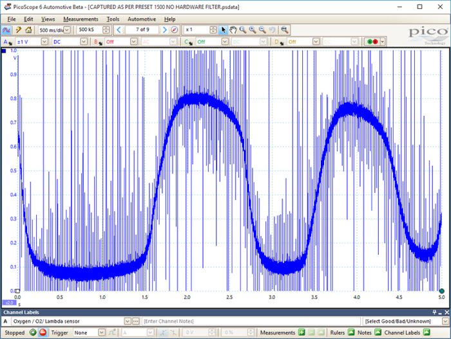Viewport: 451px width, 339px height.
Task: Adjust the 500 kS samples spinner
Action: 106,30
